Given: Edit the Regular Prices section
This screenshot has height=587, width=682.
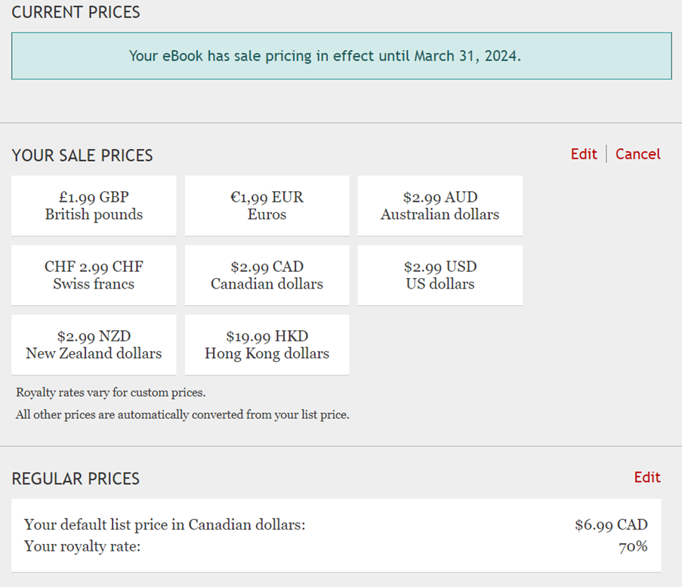Looking at the screenshot, I should 647,477.
